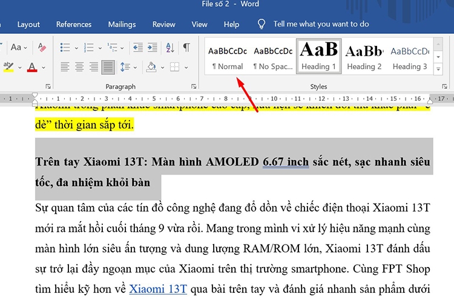Screen dimensions: 454x302
Task: Toggle show/hide paragraph marks
Action: click(x=187, y=47)
